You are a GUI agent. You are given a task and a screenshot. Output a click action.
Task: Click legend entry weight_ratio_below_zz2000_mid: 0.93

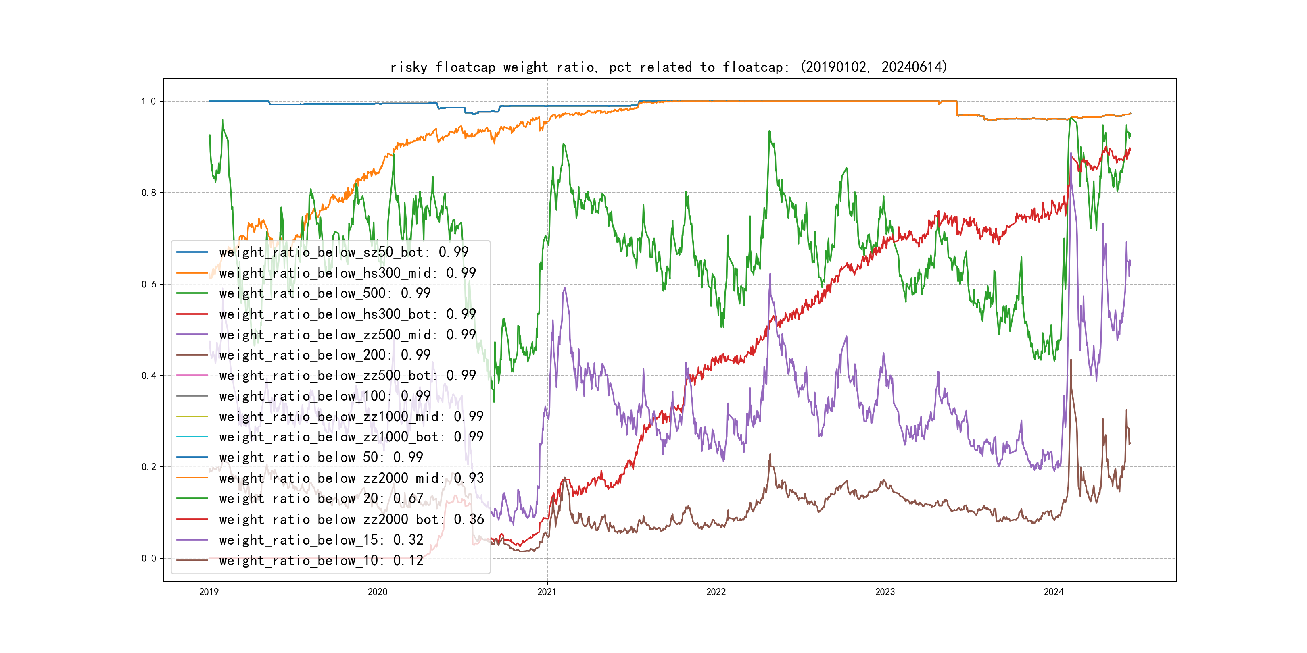(351, 478)
